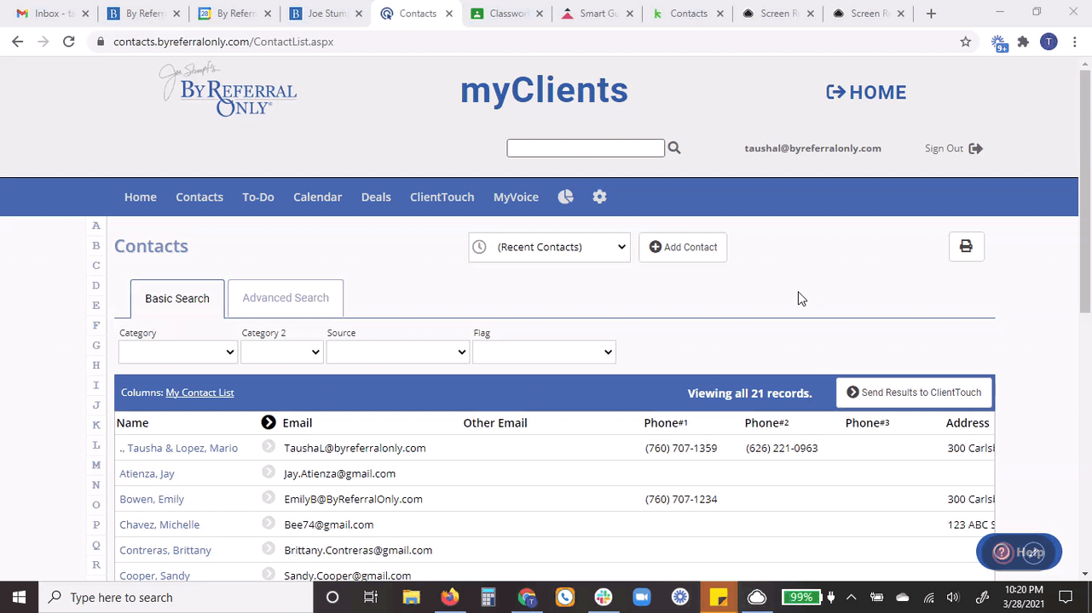The width and height of the screenshot is (1092, 613).
Task: Click the search magnifier icon
Action: (x=674, y=148)
